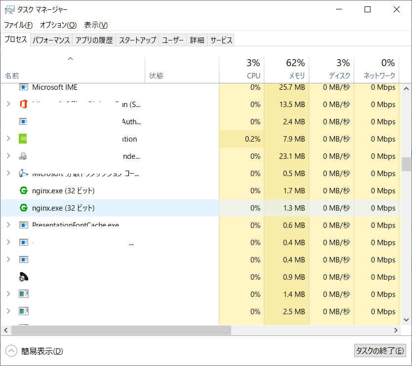Click the process icon in 2.5 MB row
Viewport: 412px width, 366px height.
[24, 311]
